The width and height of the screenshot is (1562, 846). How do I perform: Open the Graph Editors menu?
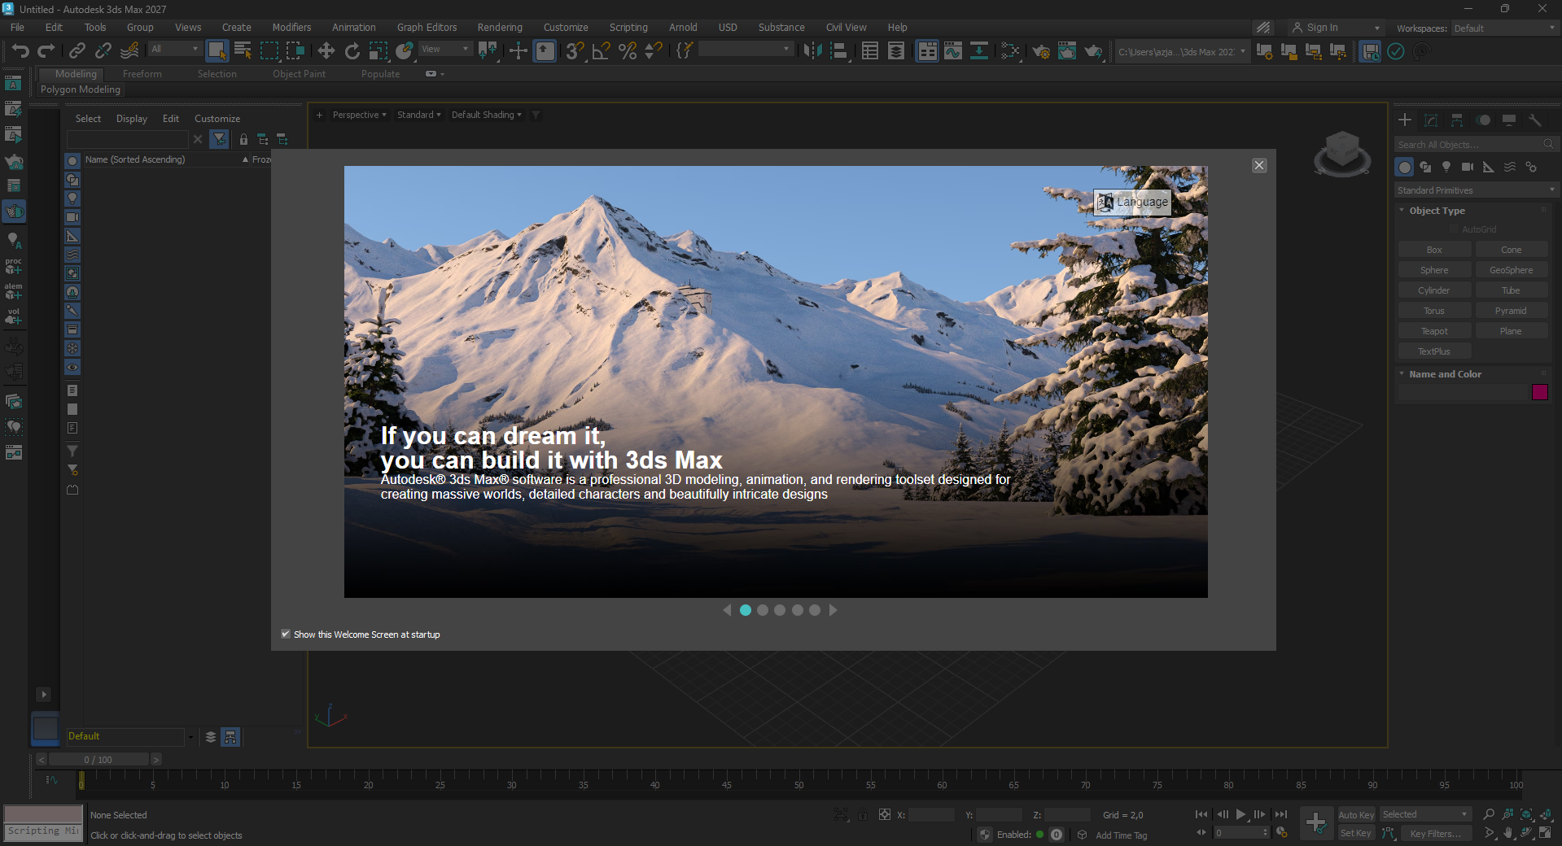coord(427,28)
